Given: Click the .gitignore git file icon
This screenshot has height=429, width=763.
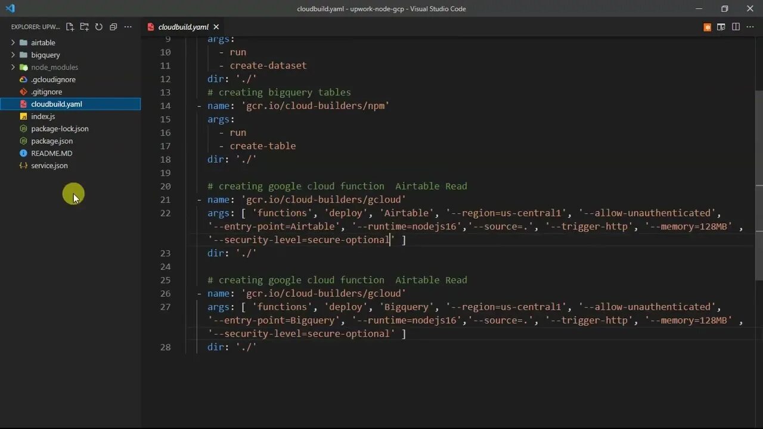Looking at the screenshot, I should tap(23, 92).
